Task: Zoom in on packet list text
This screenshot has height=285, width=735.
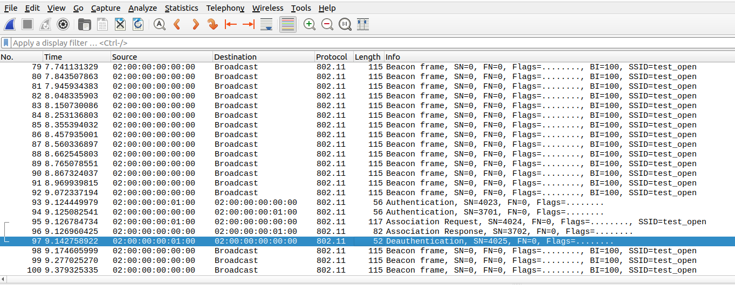Action: pos(310,24)
